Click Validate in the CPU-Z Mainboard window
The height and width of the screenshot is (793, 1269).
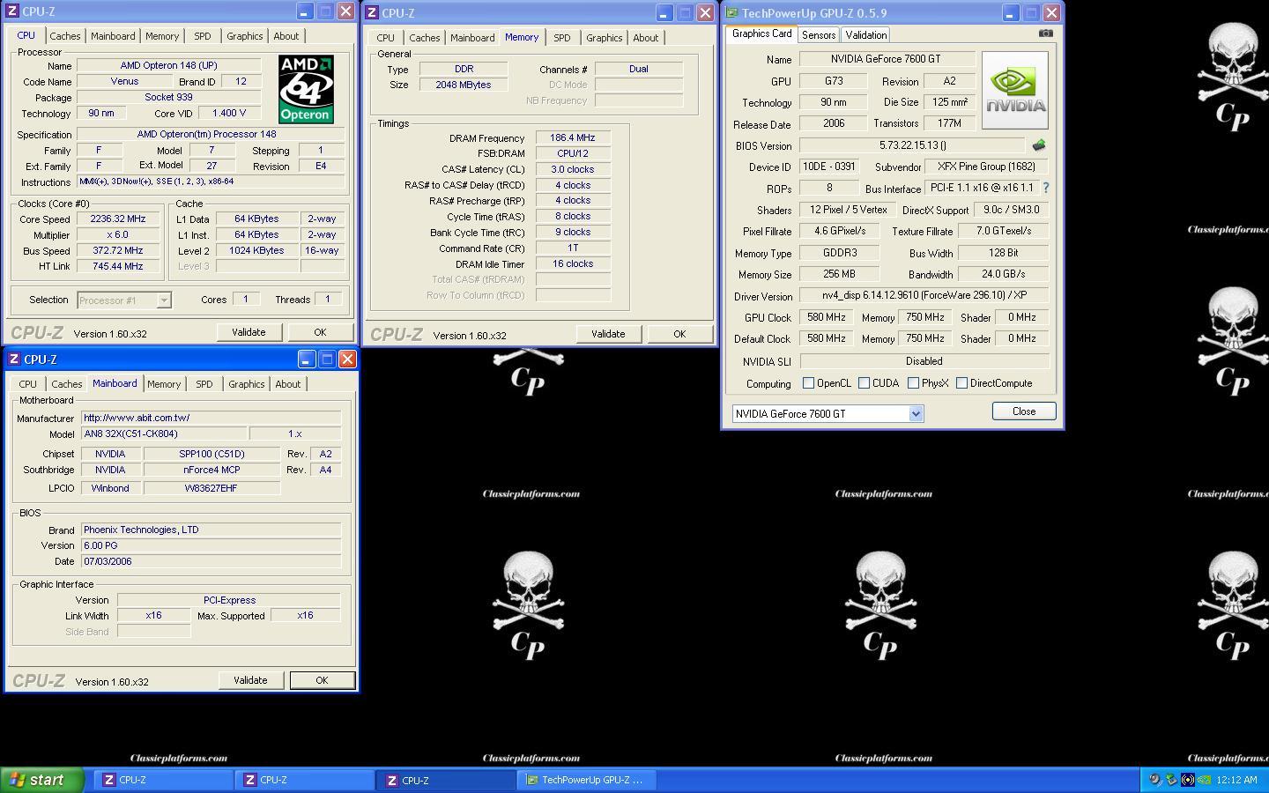(250, 680)
